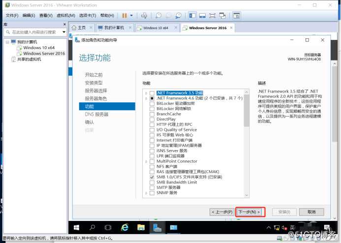Check the NFS 客户端 checkbox
This screenshot has height=243, width=341.
(152, 167)
